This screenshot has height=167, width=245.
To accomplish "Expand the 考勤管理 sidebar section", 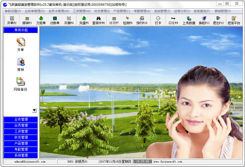I will pos(21,149).
